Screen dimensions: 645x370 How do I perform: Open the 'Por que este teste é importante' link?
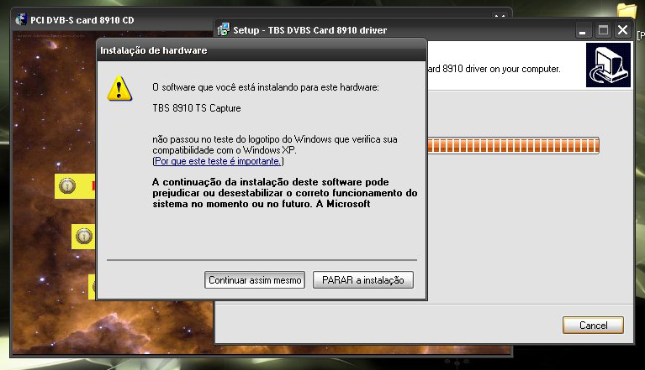(218, 161)
